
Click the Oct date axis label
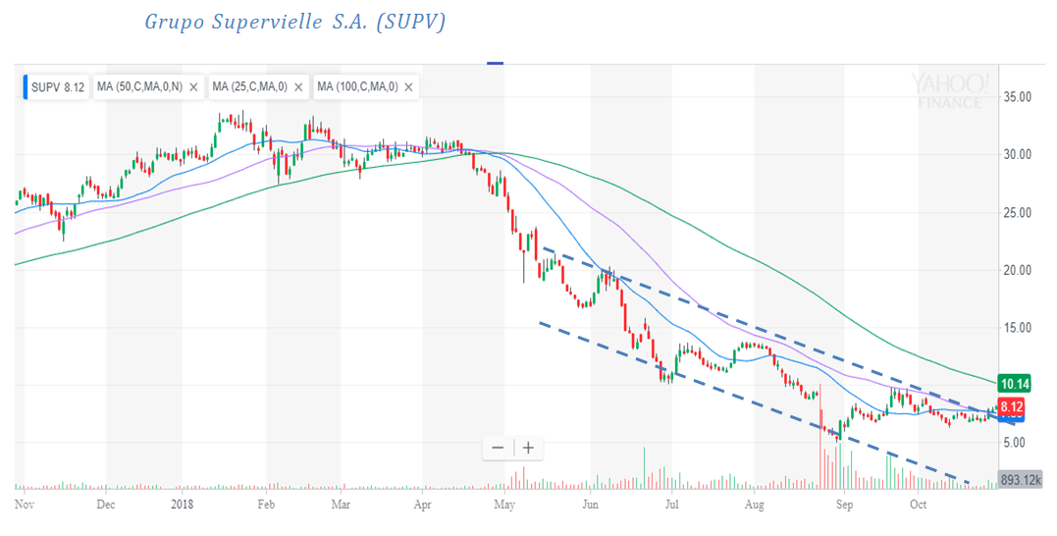point(919,505)
